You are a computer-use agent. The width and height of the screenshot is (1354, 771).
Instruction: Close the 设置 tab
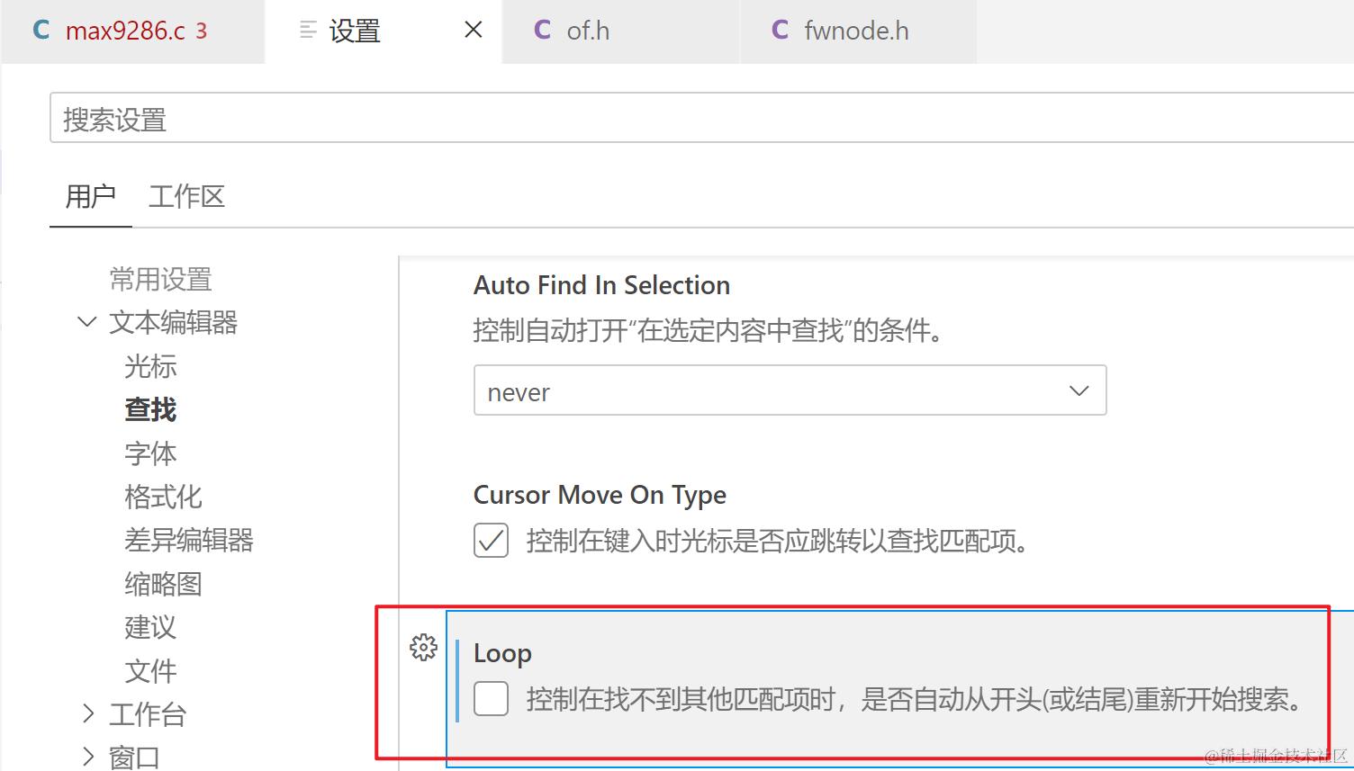[474, 30]
